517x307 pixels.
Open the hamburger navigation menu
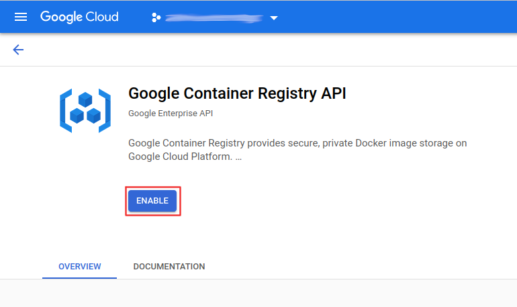[x=21, y=17]
